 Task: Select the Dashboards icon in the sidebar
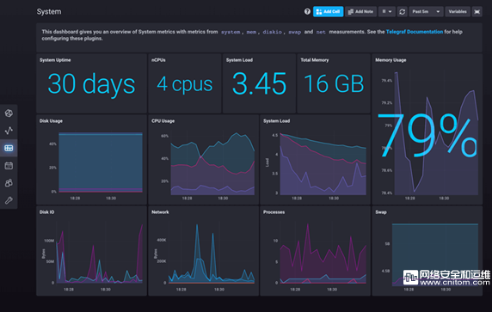(x=9, y=148)
